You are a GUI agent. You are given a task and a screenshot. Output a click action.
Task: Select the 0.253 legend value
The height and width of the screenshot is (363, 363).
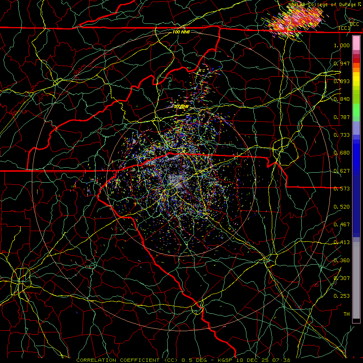coord(342,296)
